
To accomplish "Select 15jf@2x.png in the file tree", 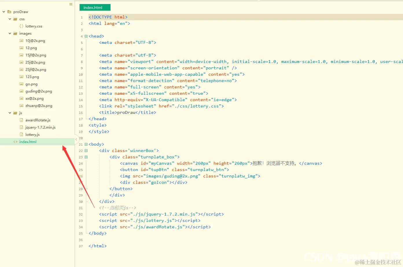I will click(36, 55).
